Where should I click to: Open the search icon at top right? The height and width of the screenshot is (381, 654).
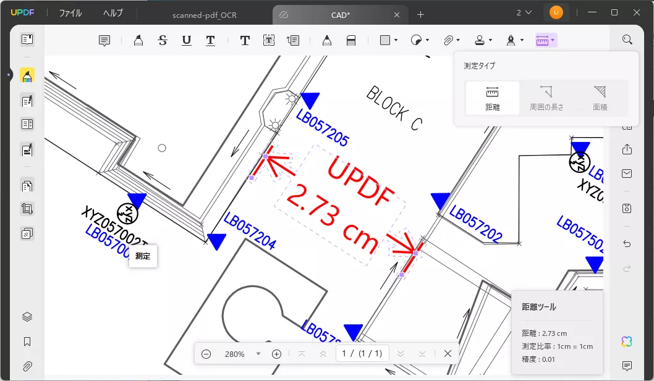tap(627, 40)
